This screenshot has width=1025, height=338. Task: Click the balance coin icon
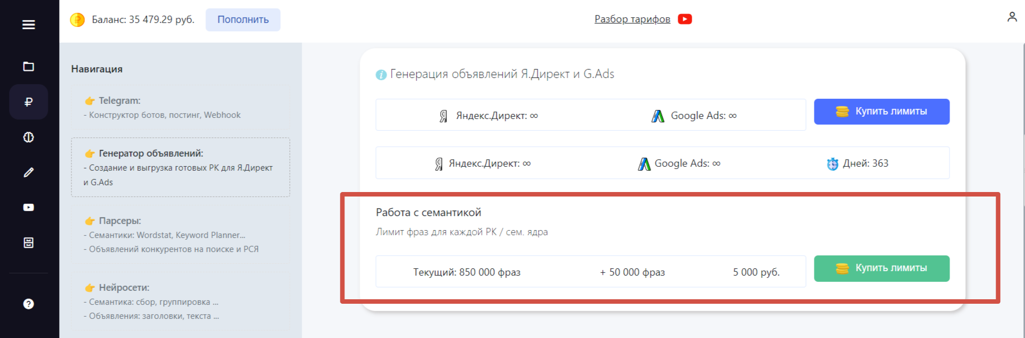click(x=77, y=20)
